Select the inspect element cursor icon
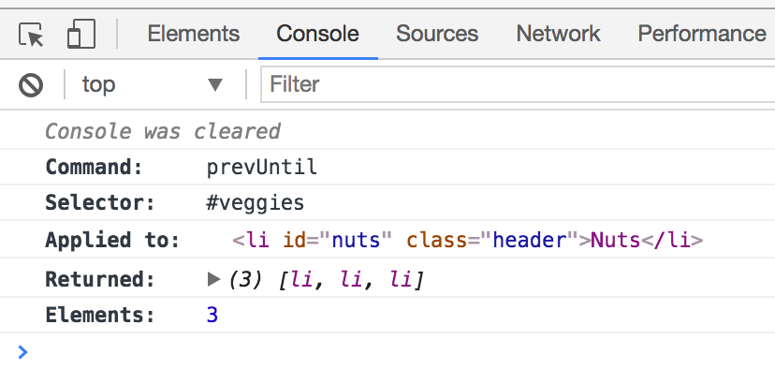Viewport: 775px width, 384px height. pos(33,35)
